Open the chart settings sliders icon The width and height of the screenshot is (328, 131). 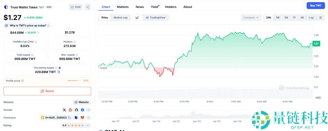tap(320, 18)
